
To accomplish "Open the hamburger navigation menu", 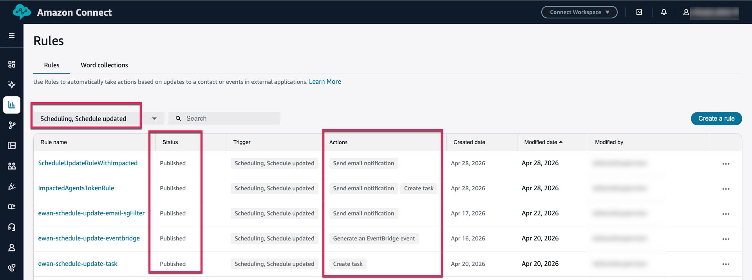I will pos(12,36).
